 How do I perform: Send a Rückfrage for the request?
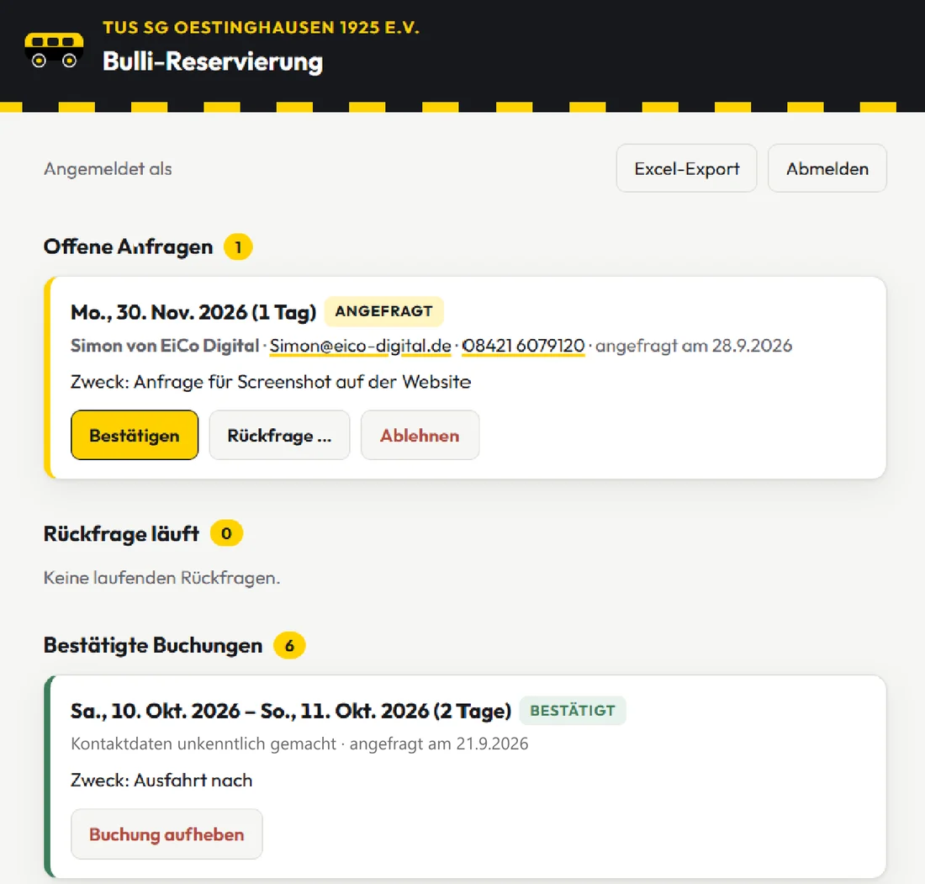click(x=280, y=436)
